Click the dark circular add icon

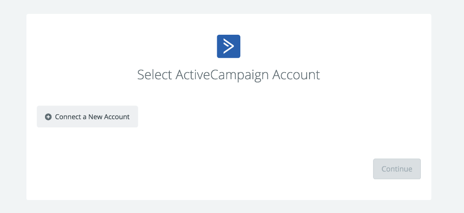[x=48, y=117]
